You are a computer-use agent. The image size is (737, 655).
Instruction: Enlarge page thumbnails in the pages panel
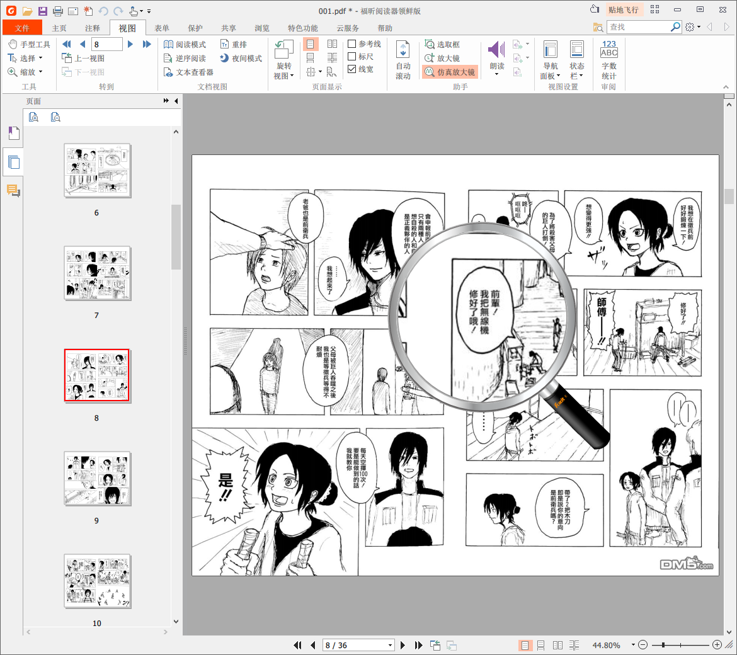33,117
